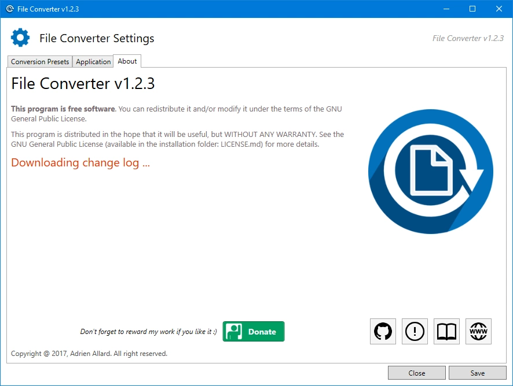Click the title bar app icon
The height and width of the screenshot is (386, 513).
(10, 9)
